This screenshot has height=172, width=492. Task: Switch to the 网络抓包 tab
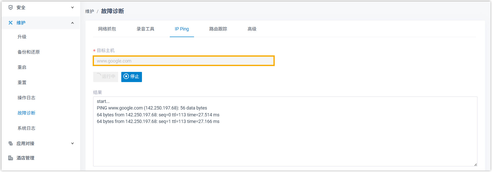click(107, 29)
